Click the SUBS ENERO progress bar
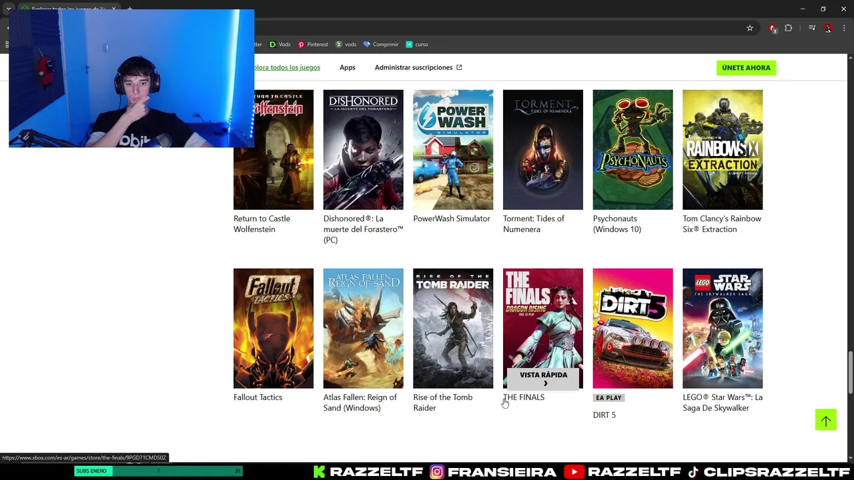 point(158,471)
